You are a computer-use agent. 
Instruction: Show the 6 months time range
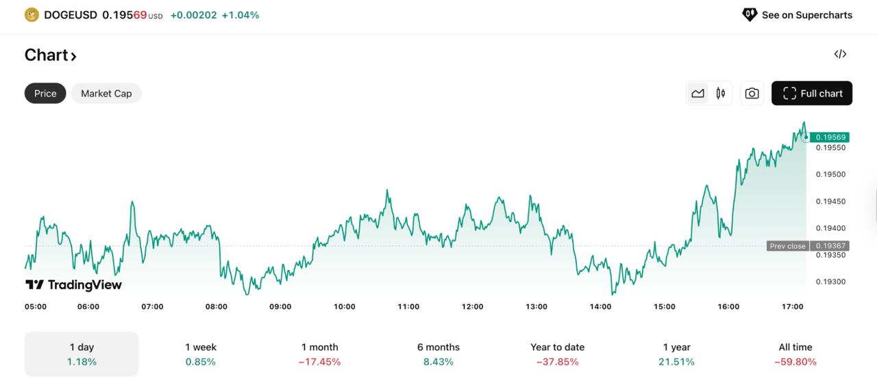coord(438,354)
